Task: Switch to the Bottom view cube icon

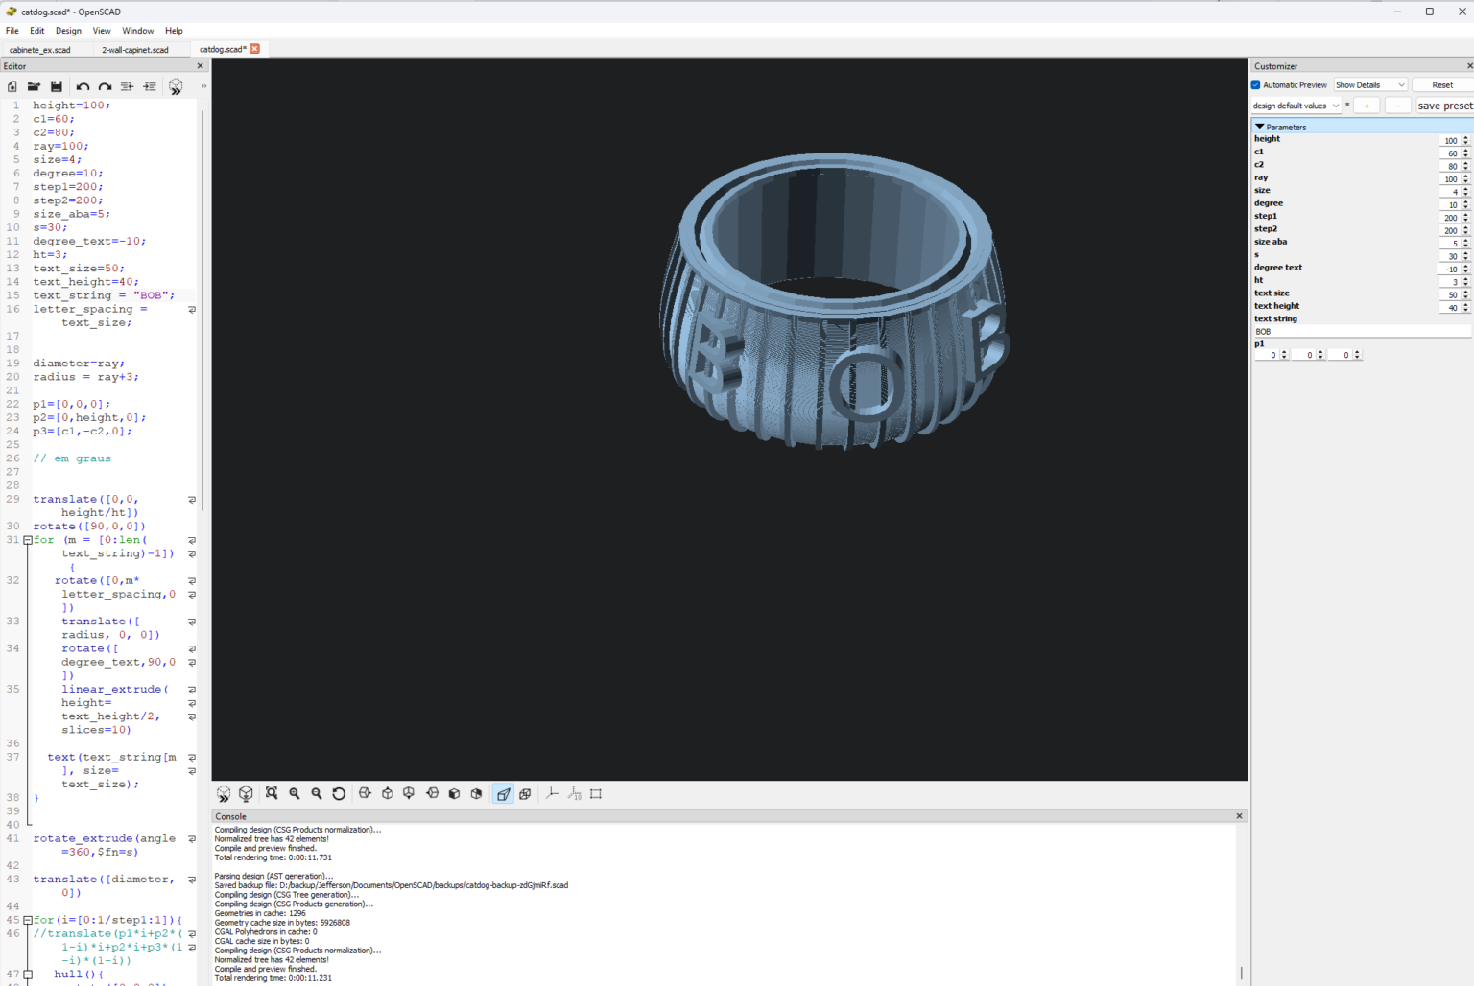Action: pyautogui.click(x=409, y=794)
